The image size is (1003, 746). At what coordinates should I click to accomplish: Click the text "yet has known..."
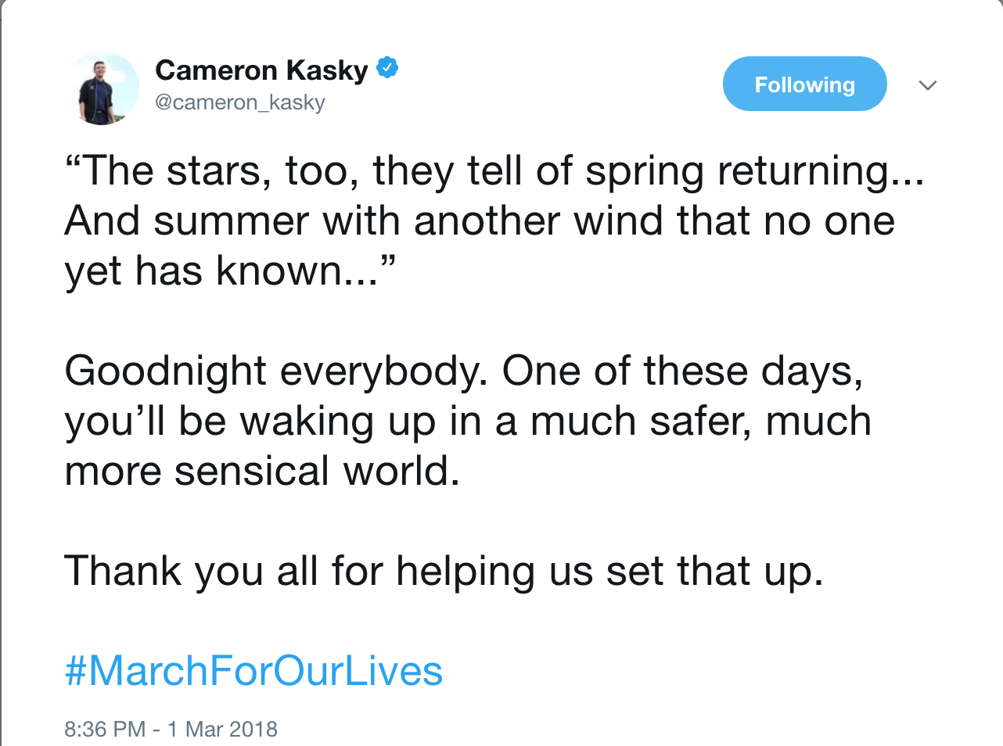point(231,271)
